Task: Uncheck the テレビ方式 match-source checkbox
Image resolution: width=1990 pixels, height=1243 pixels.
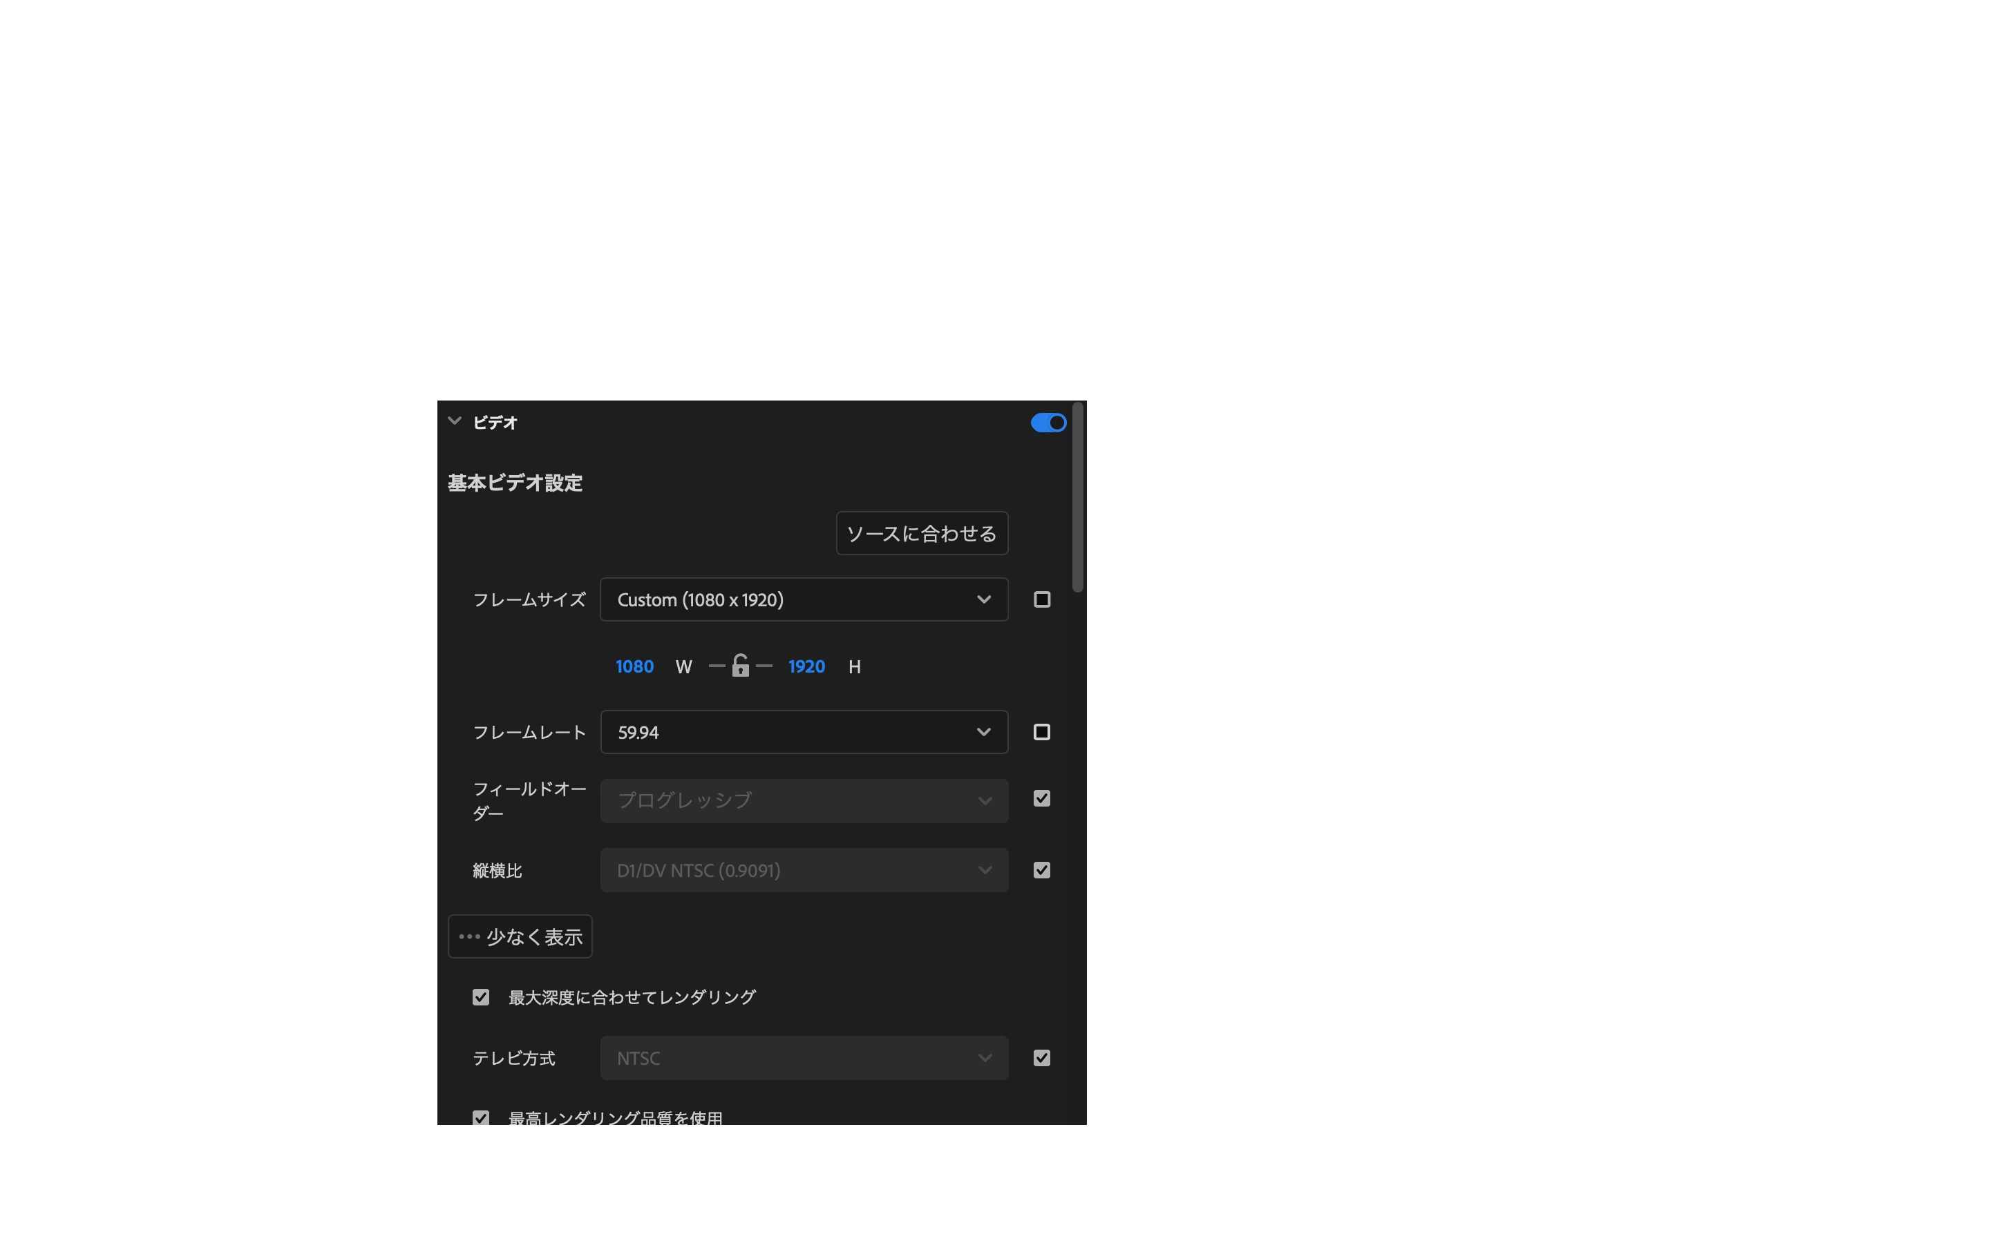Action: [1042, 1058]
